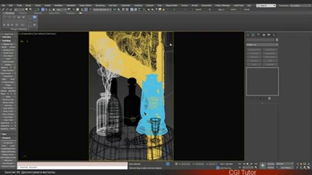Screen dimensions: 312x175
Task: Toggle Set Key animation mode
Action: click(271, 168)
